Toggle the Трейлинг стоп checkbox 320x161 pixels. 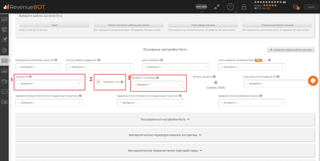pos(99,82)
